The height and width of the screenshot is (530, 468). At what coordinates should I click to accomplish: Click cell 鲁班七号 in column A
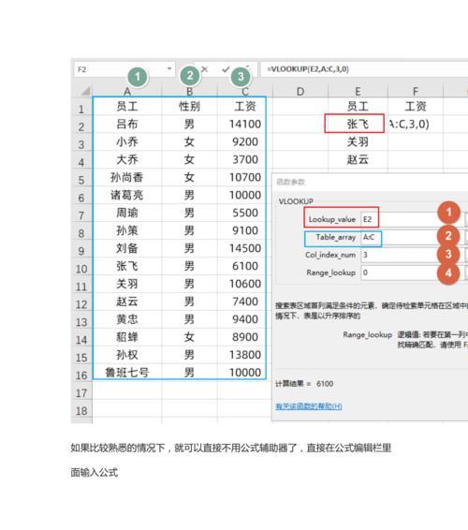127,373
